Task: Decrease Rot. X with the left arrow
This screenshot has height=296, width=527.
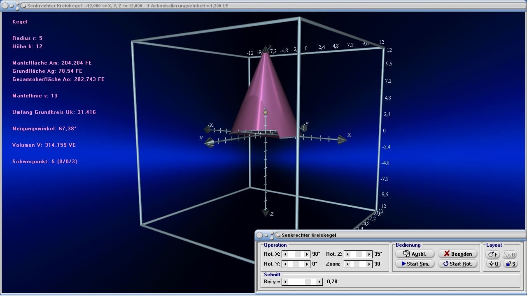Action: pyautogui.click(x=285, y=254)
